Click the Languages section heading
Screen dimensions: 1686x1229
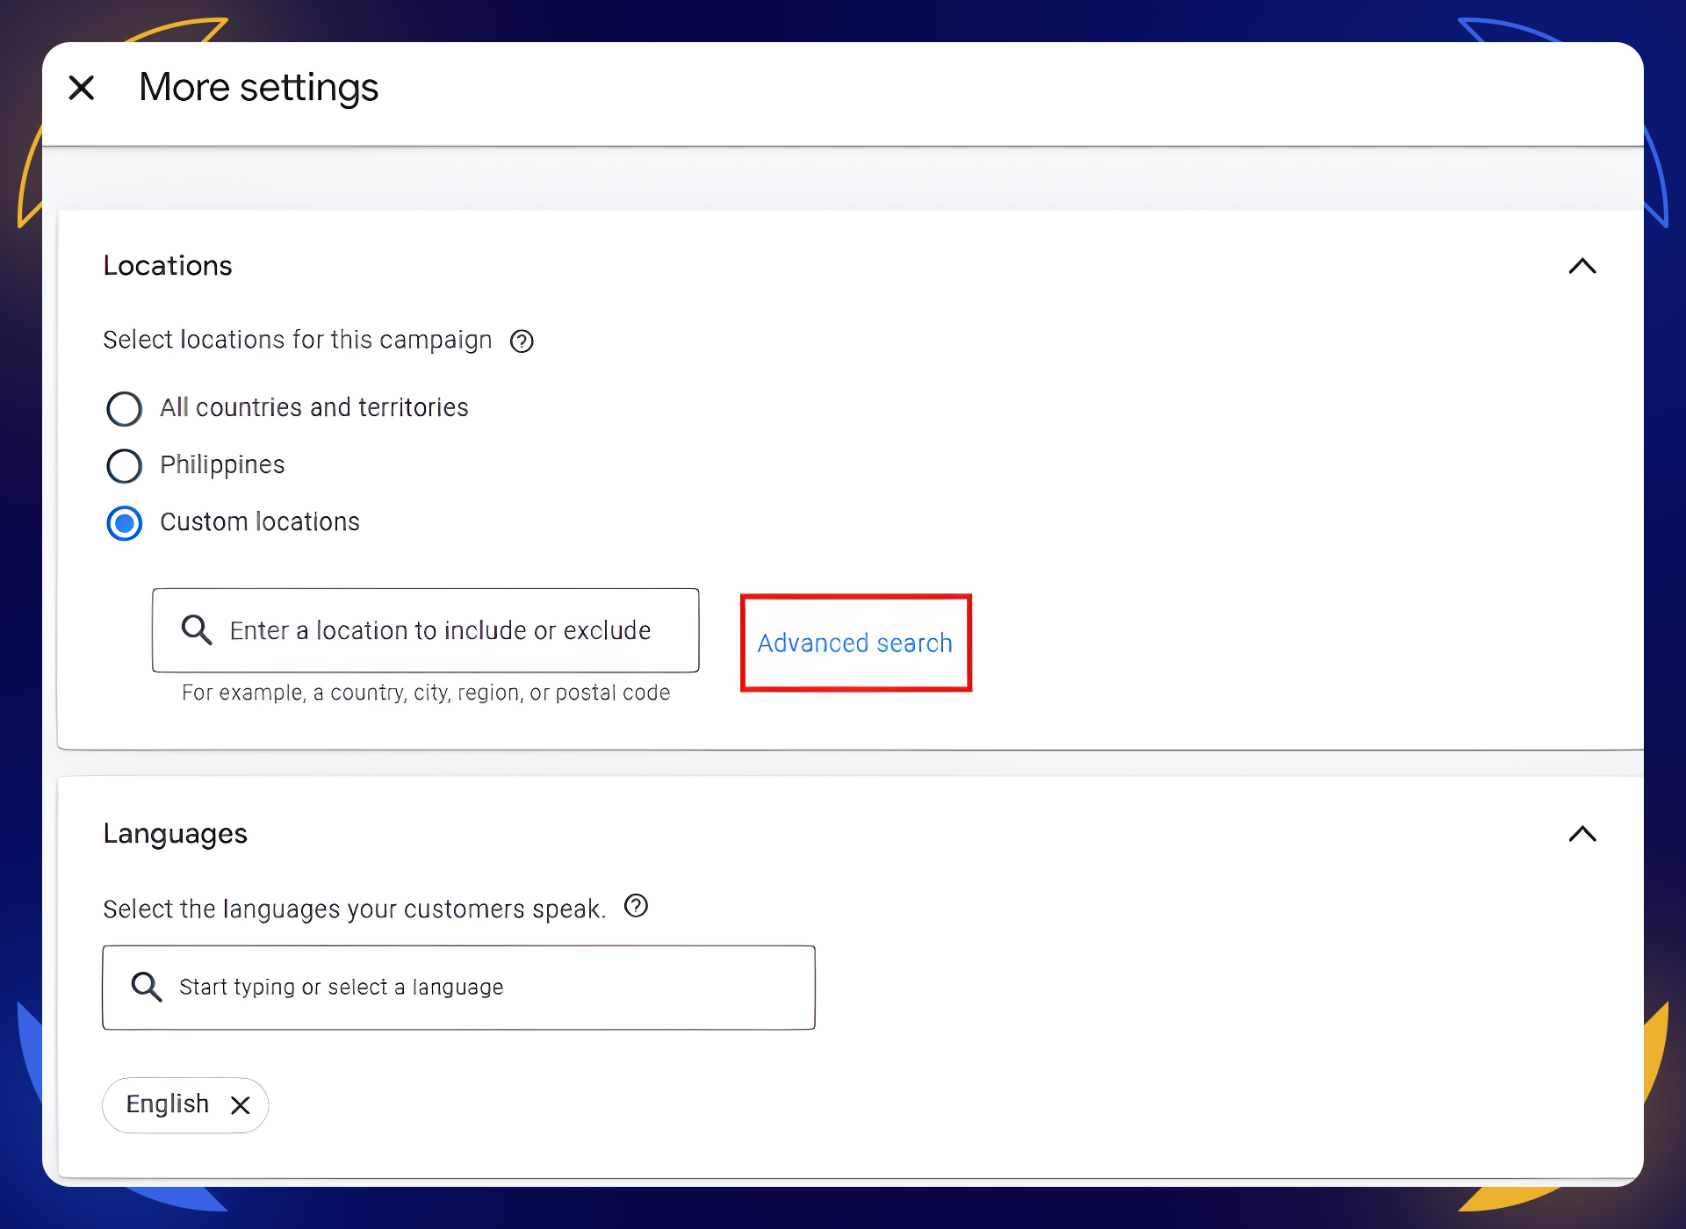click(175, 834)
